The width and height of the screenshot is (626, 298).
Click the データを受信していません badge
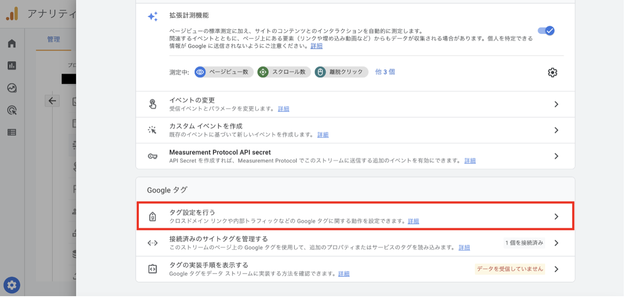[x=510, y=269]
